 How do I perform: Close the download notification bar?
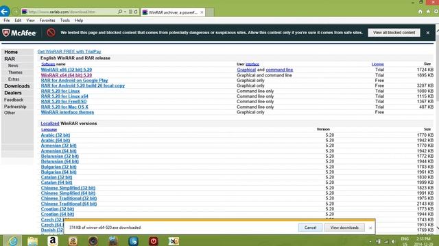[x=370, y=228]
